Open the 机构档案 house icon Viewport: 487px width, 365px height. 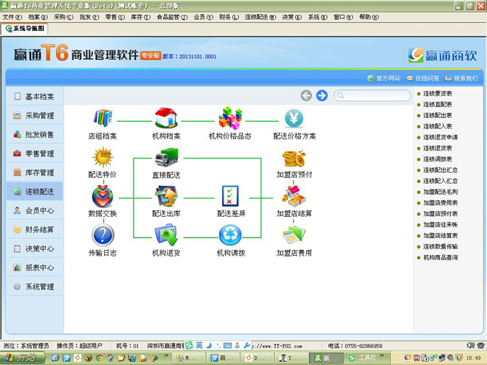point(167,117)
